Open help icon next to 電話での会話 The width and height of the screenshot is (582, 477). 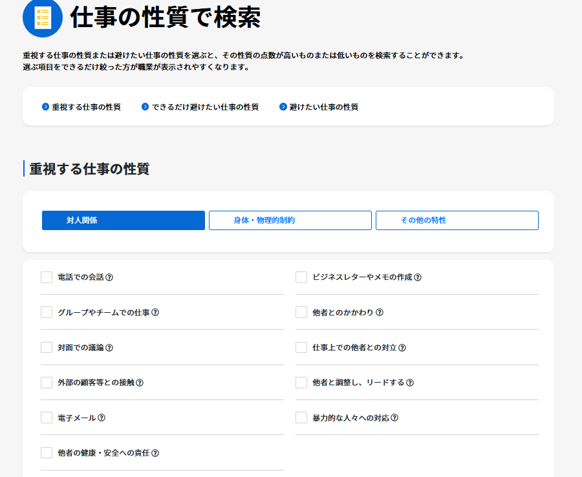pos(109,277)
